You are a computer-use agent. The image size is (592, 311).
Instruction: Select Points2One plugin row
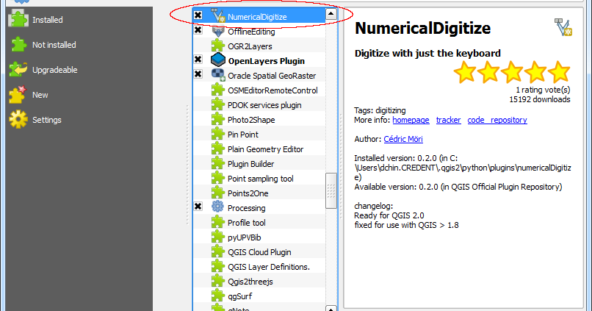[259, 193]
